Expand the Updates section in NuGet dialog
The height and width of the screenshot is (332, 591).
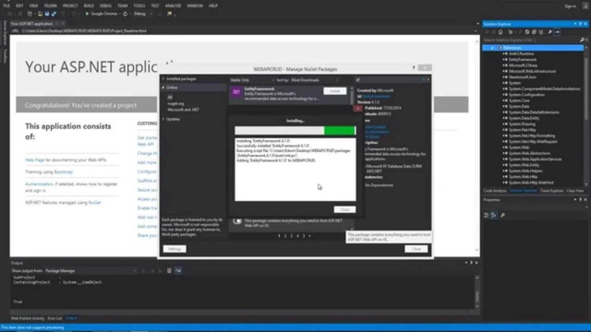(x=164, y=119)
